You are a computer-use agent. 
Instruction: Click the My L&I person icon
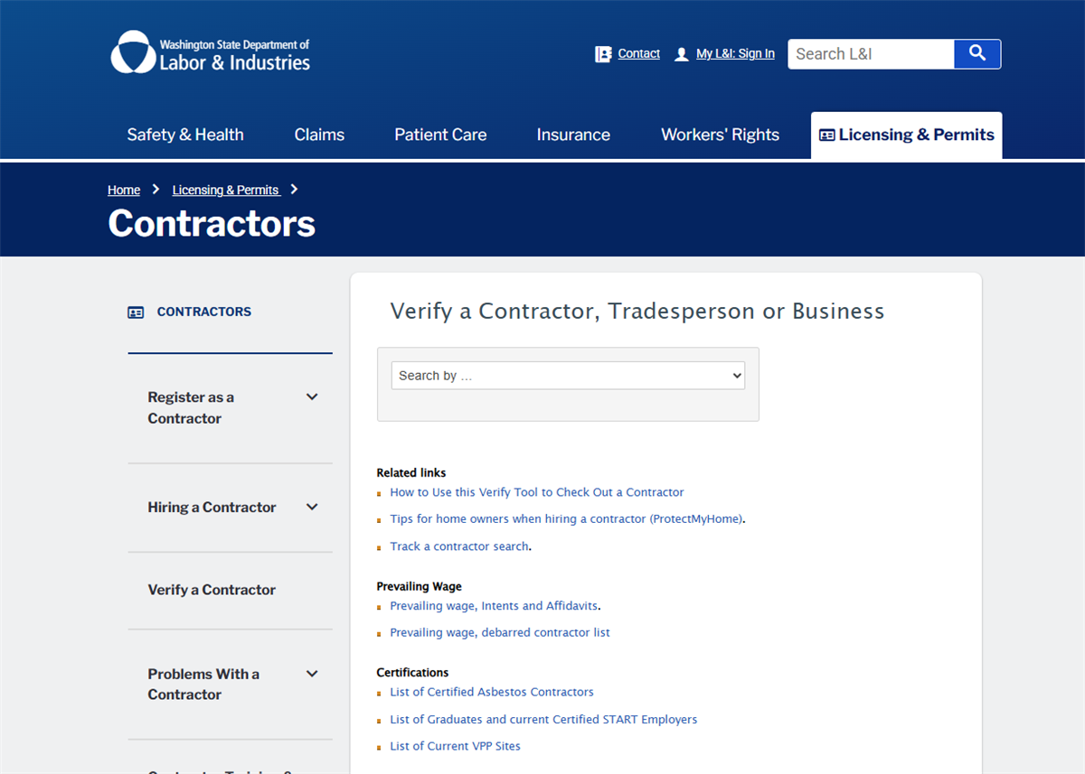point(681,53)
